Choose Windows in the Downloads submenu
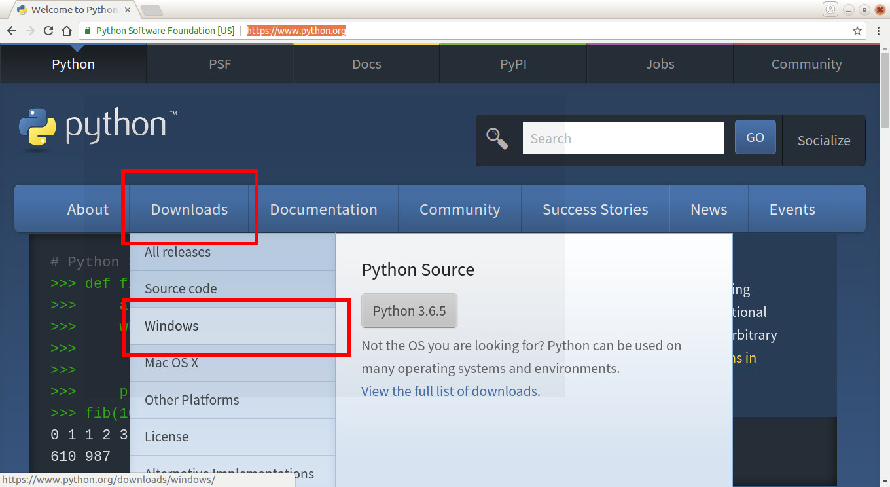The height and width of the screenshot is (487, 890). coord(233,326)
